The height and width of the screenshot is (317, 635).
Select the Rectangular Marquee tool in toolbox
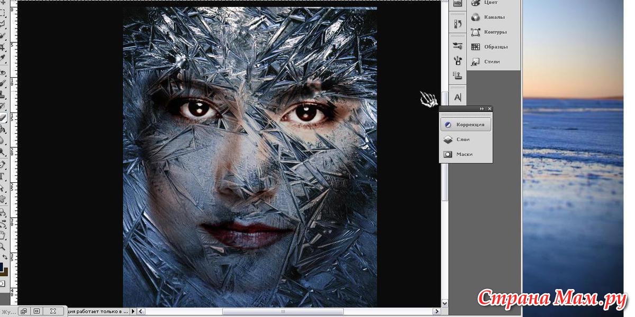3,12
